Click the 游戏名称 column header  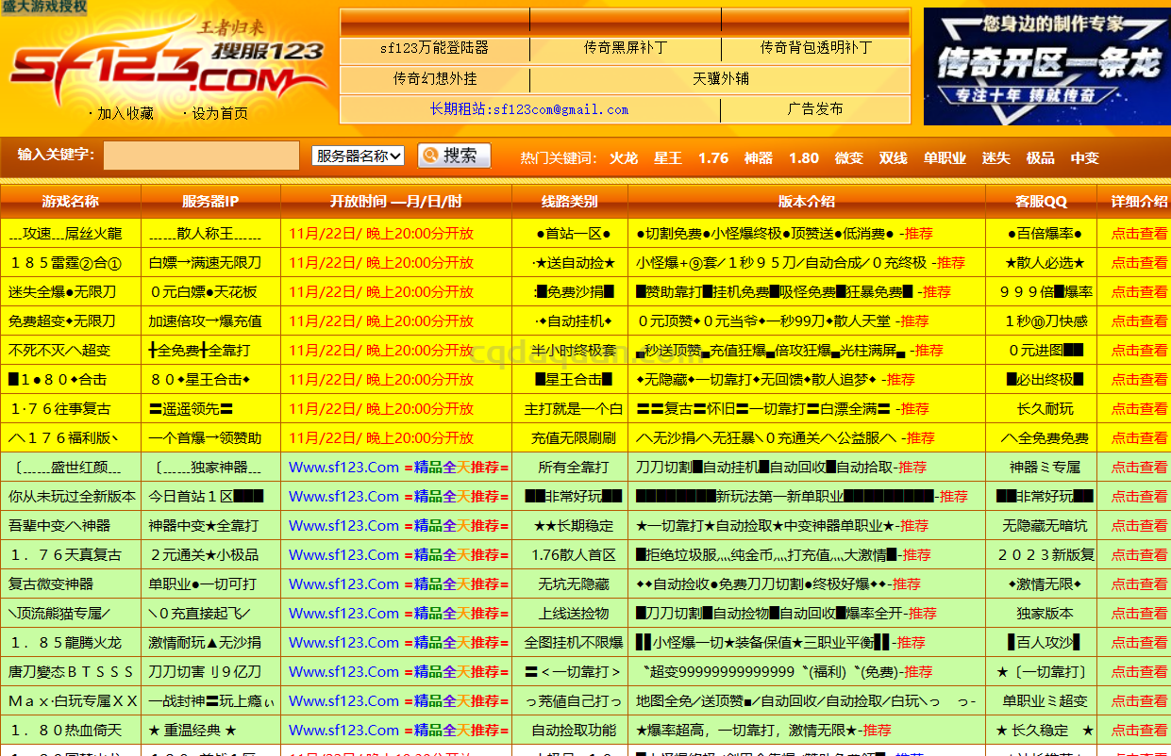tap(70, 202)
